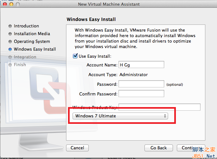Click the yellow minimize window button
Image resolution: width=217 pixels, height=159 pixels.
[x=11, y=4]
